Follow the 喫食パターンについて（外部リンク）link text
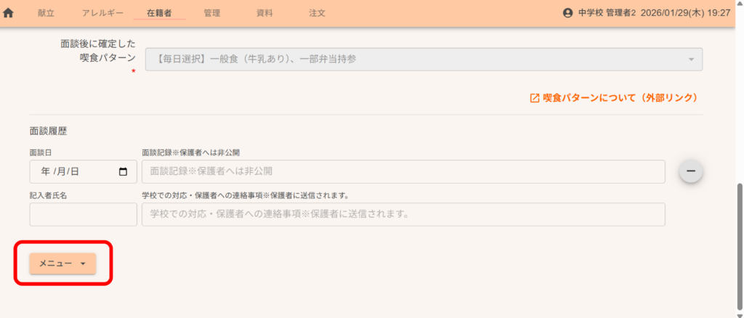Screen dimensions: 744x318 coord(620,98)
